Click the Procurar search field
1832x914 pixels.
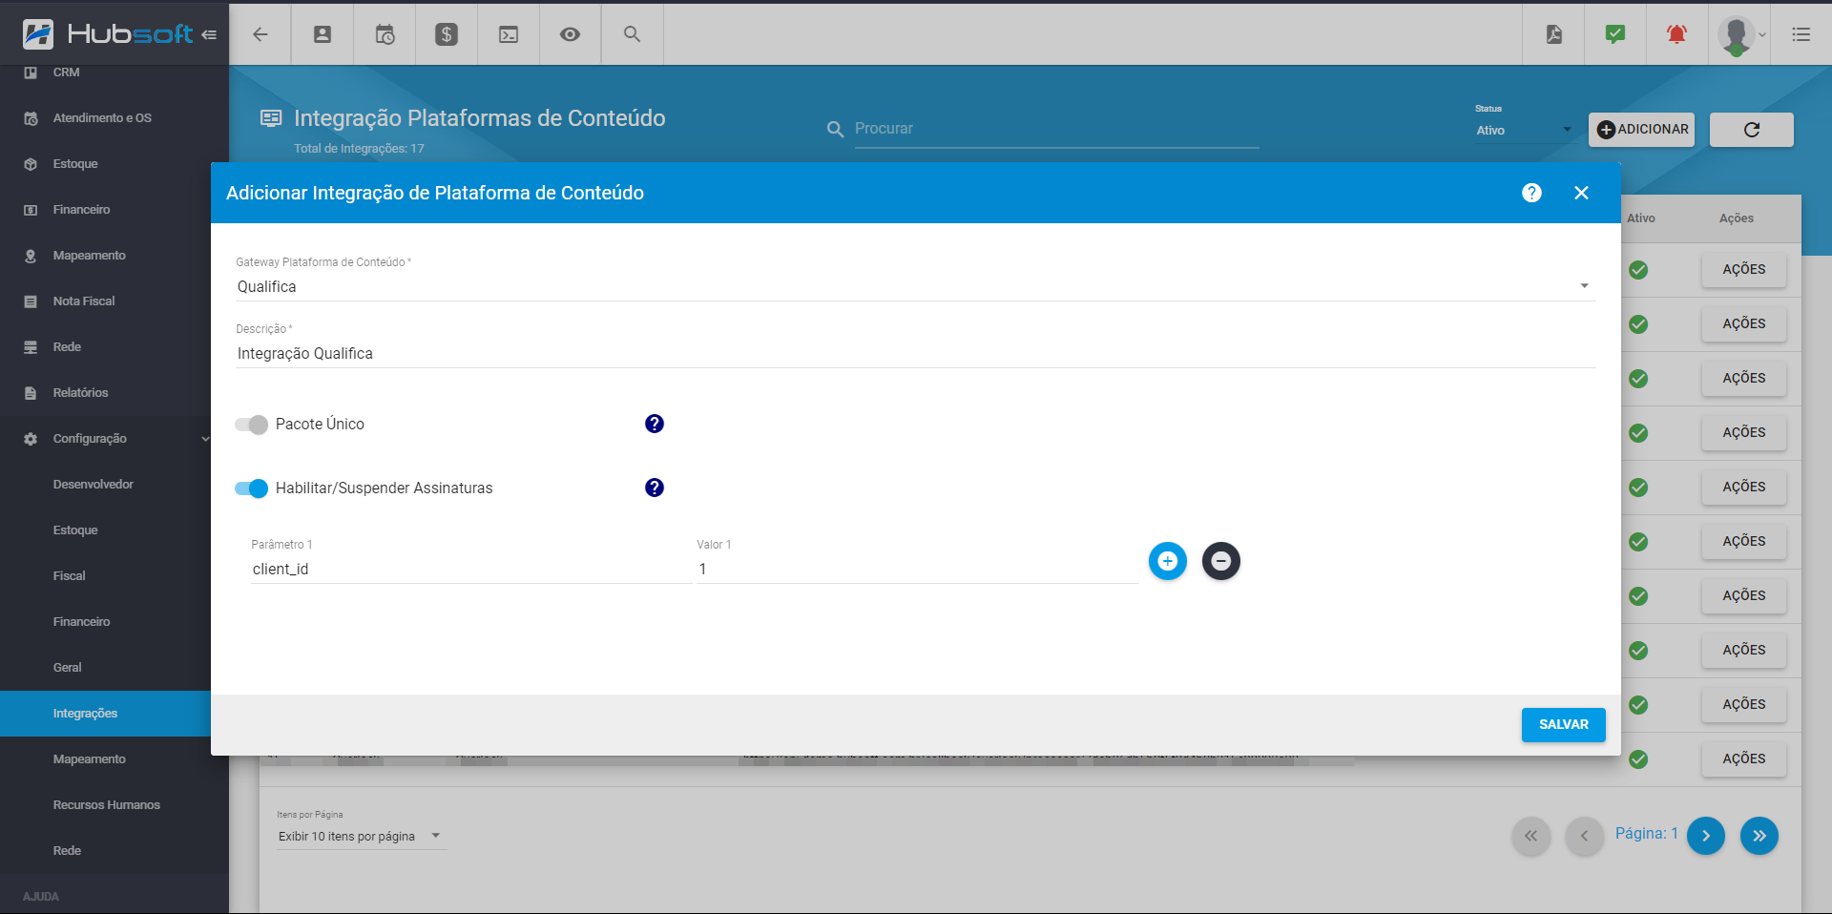(1056, 129)
